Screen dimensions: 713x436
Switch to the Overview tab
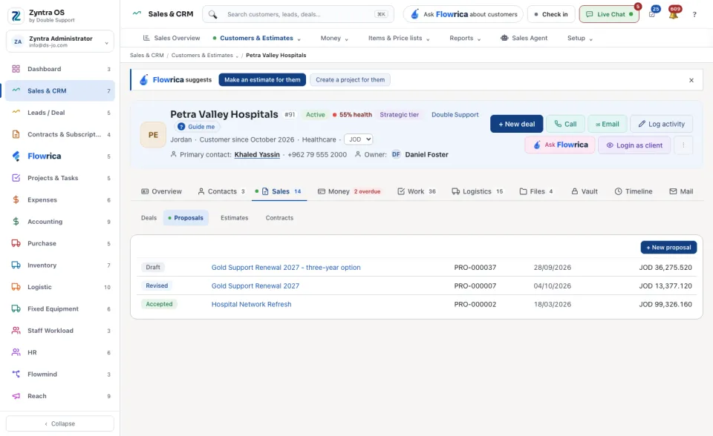pyautogui.click(x=161, y=191)
